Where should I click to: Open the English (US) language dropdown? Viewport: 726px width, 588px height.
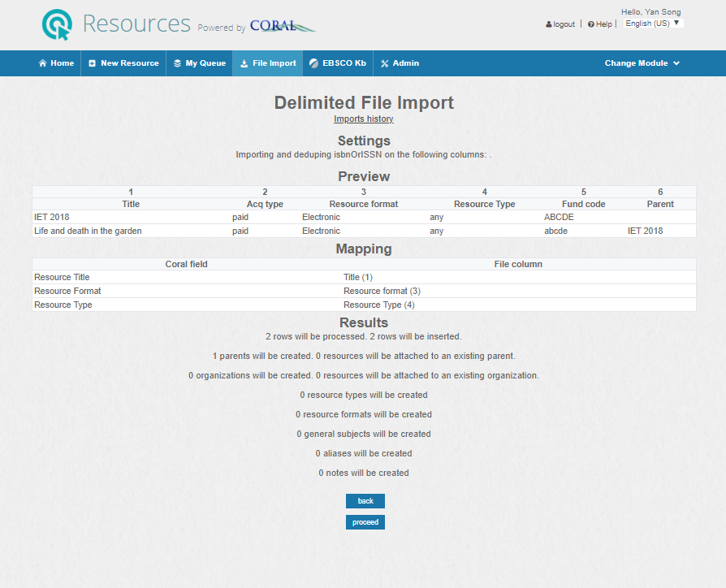tap(653, 24)
